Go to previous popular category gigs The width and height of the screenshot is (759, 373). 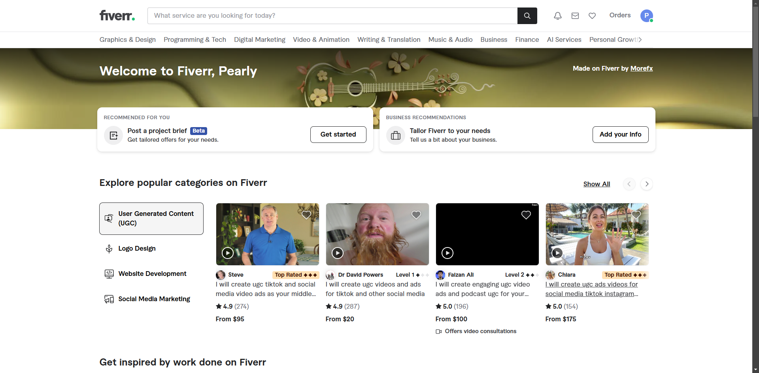[x=629, y=184]
